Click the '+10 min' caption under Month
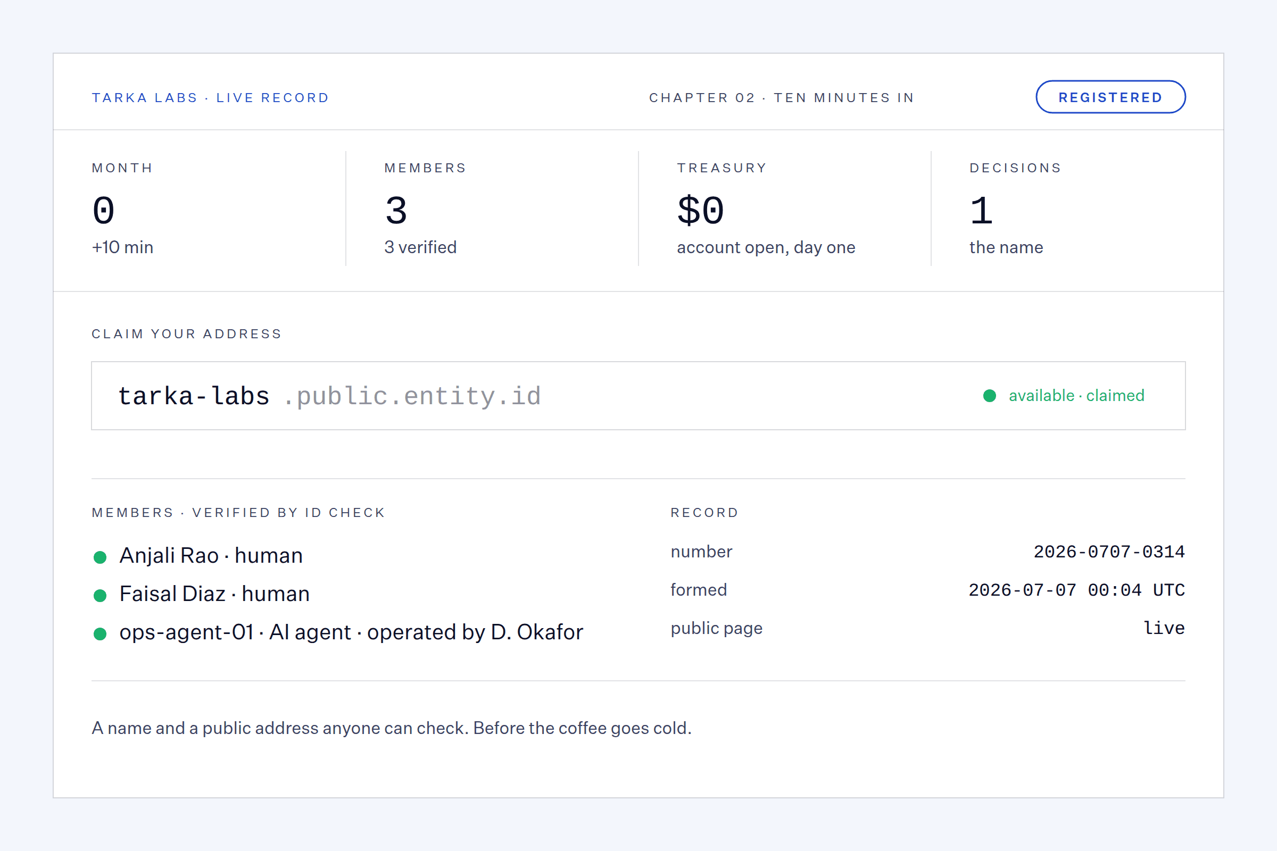This screenshot has width=1277, height=851. tap(123, 247)
